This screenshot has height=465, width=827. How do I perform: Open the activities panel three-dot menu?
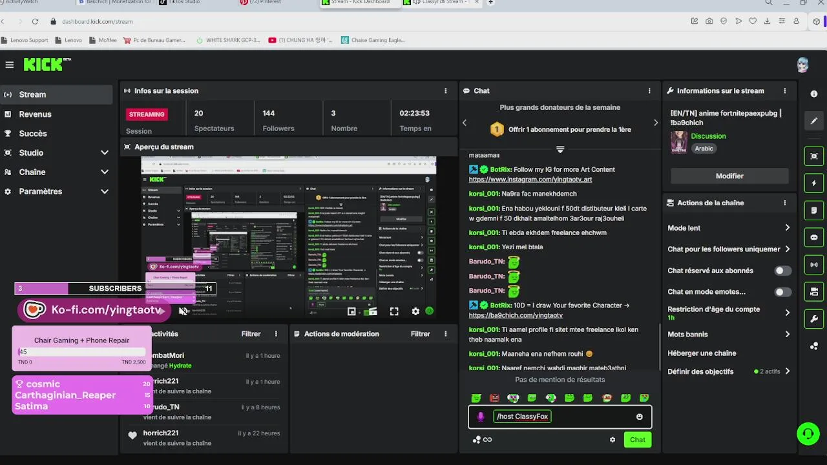[x=276, y=334]
